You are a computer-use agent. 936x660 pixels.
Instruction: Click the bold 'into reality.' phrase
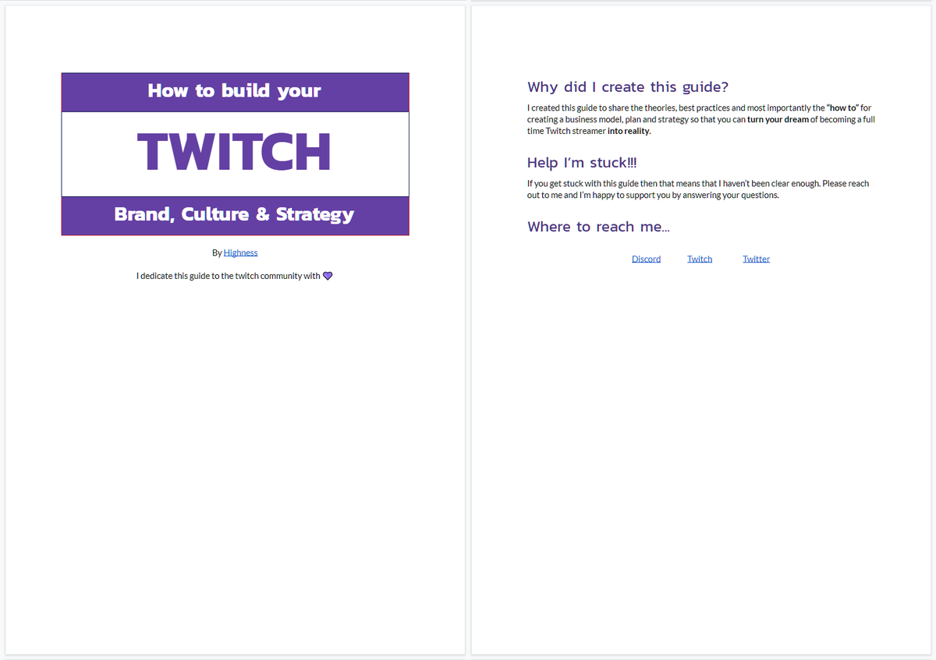point(629,131)
